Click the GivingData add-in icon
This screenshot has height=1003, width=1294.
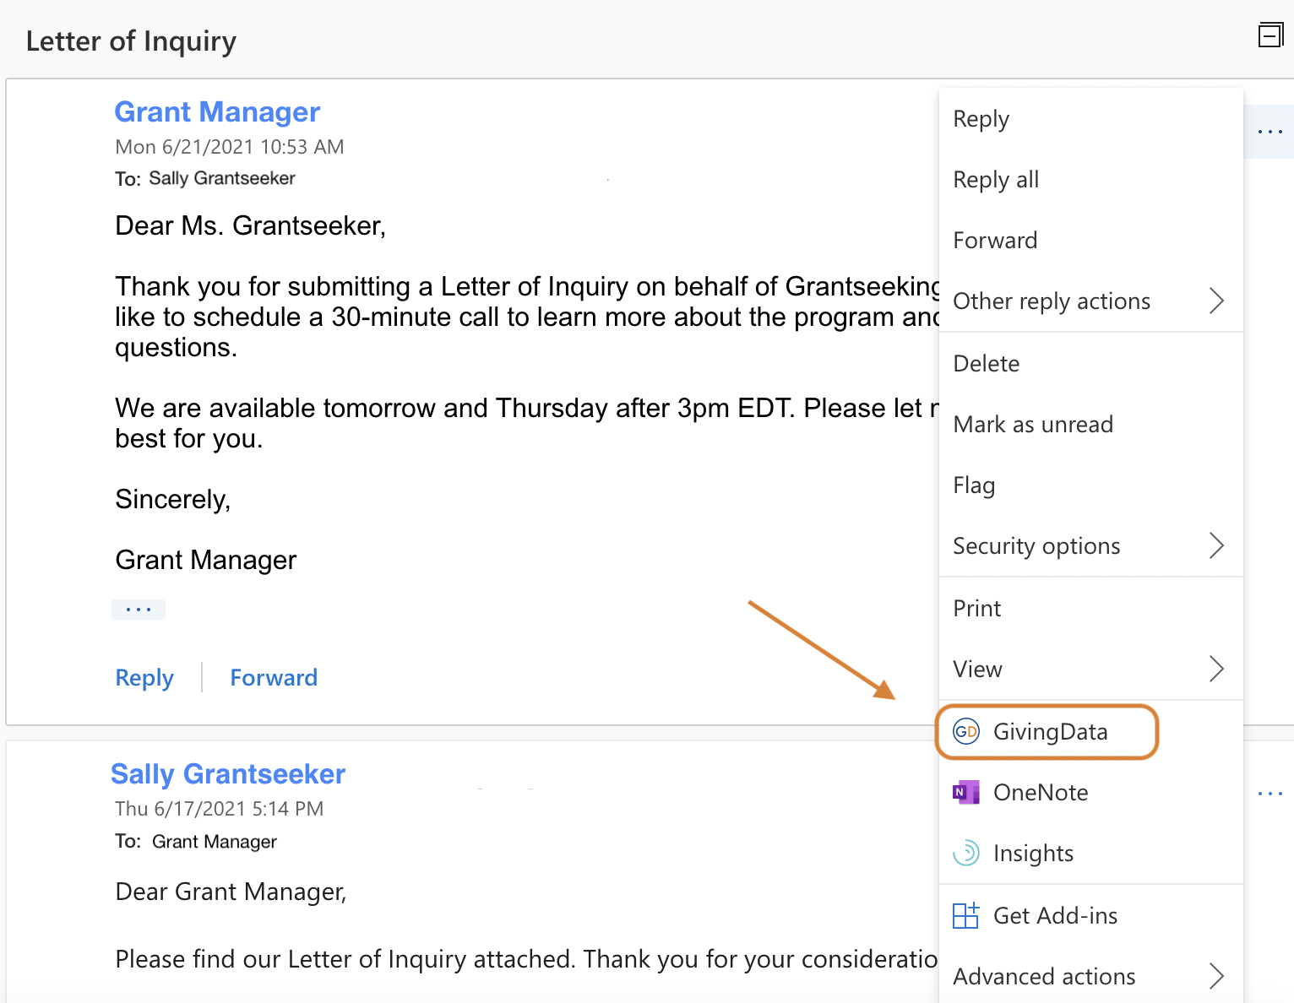click(x=965, y=731)
